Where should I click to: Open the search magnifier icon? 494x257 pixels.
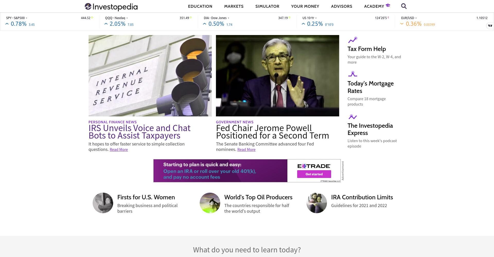[404, 6]
